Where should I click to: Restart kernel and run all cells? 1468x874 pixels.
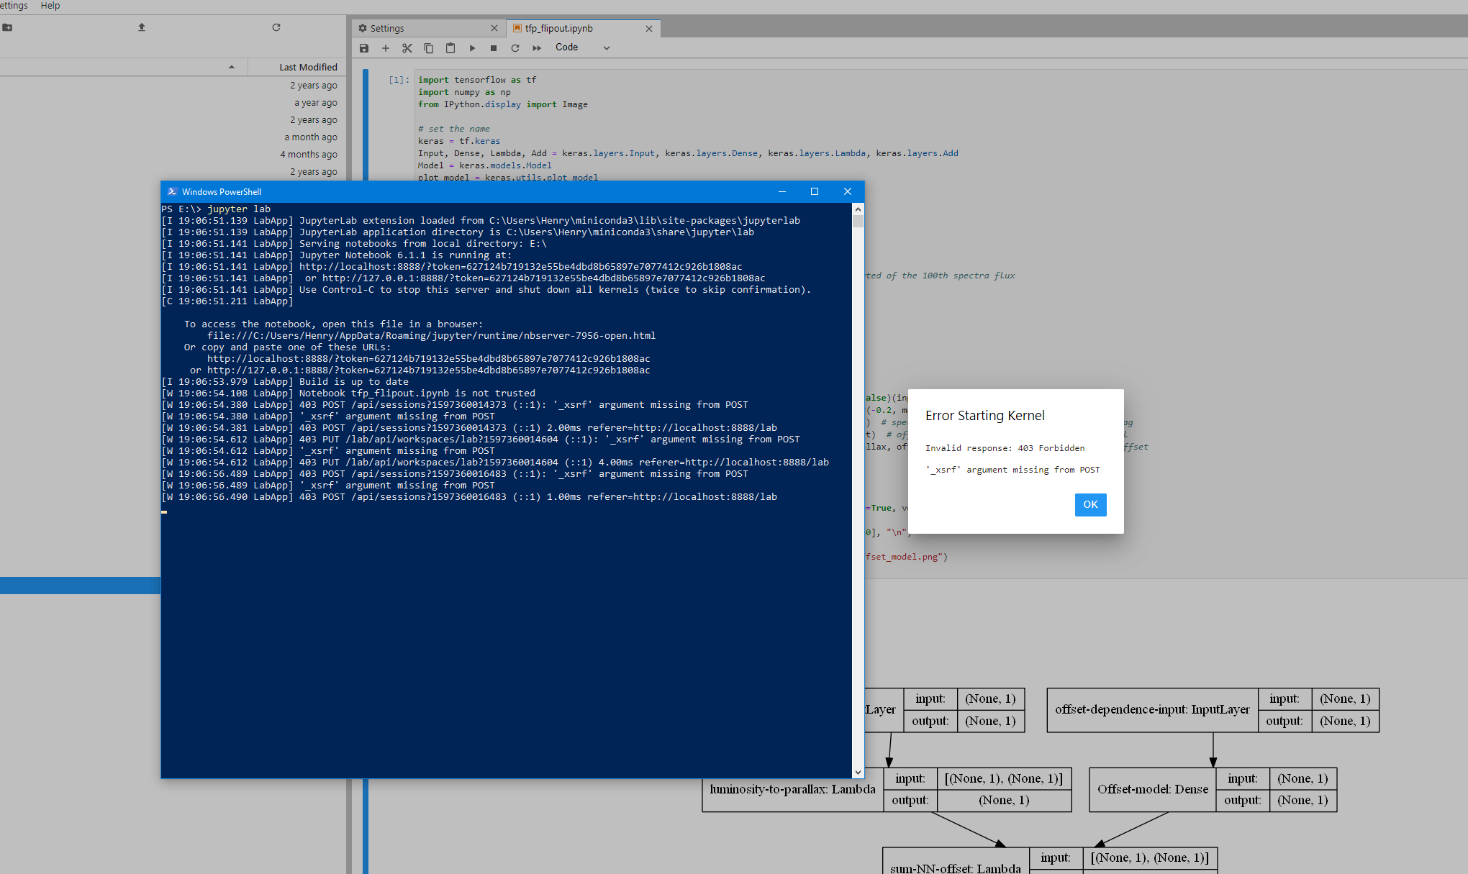tap(537, 48)
